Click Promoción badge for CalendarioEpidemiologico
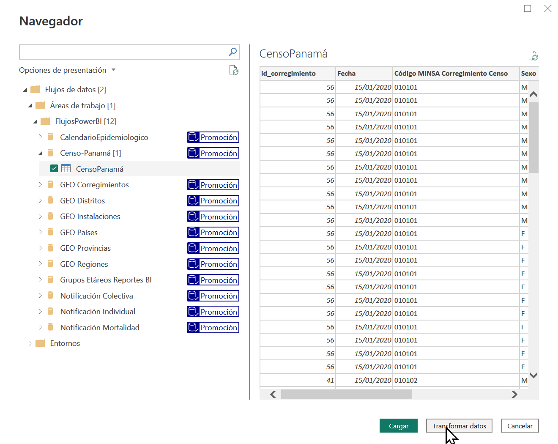 213,137
